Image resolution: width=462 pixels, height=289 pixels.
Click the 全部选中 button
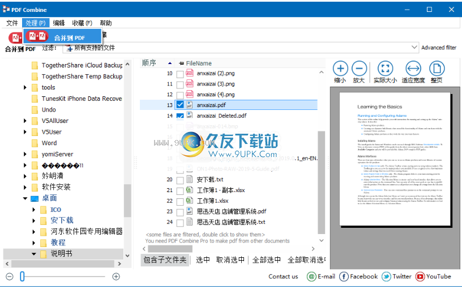[x=266, y=260]
